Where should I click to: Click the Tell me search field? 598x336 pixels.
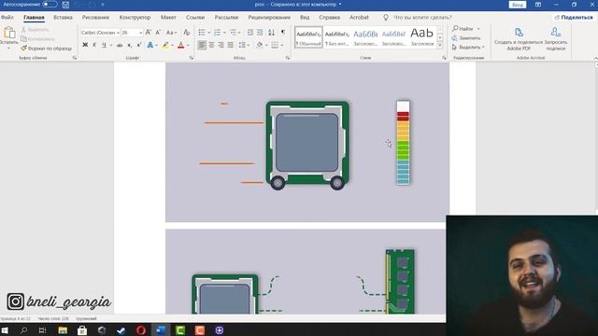point(422,17)
